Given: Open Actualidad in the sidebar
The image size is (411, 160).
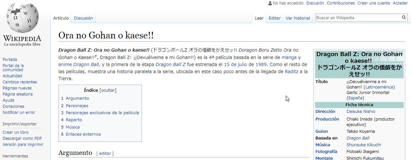Looking at the screenshot, I should tap(12, 76).
